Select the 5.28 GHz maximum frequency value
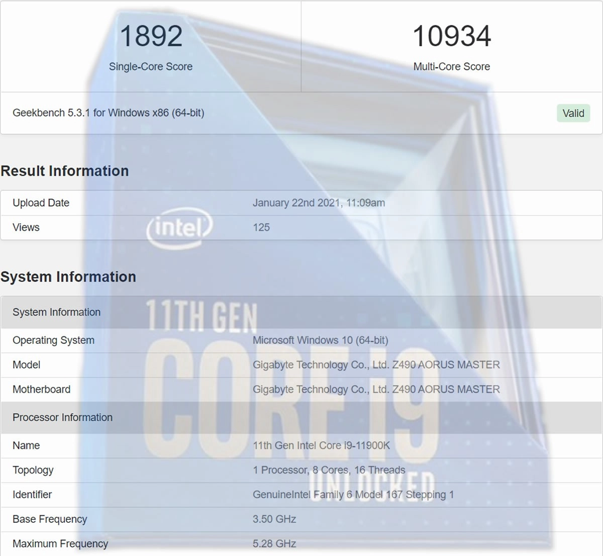 [x=274, y=543]
